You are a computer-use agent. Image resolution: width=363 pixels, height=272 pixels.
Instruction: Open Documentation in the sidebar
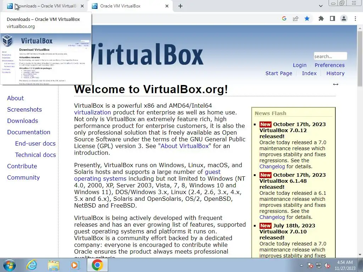pyautogui.click(x=29, y=132)
